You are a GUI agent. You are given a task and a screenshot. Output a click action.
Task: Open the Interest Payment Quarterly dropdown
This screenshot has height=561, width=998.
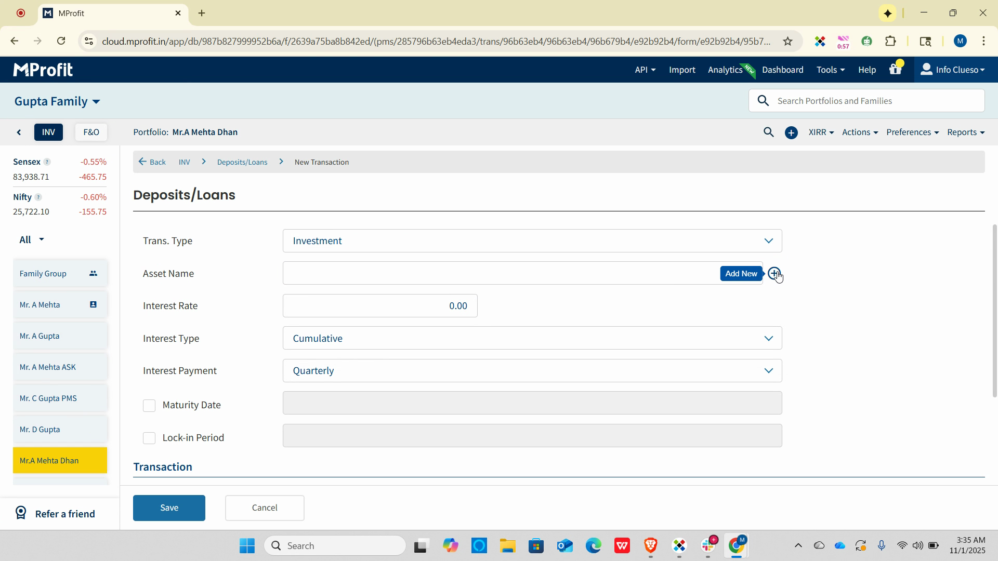(532, 371)
